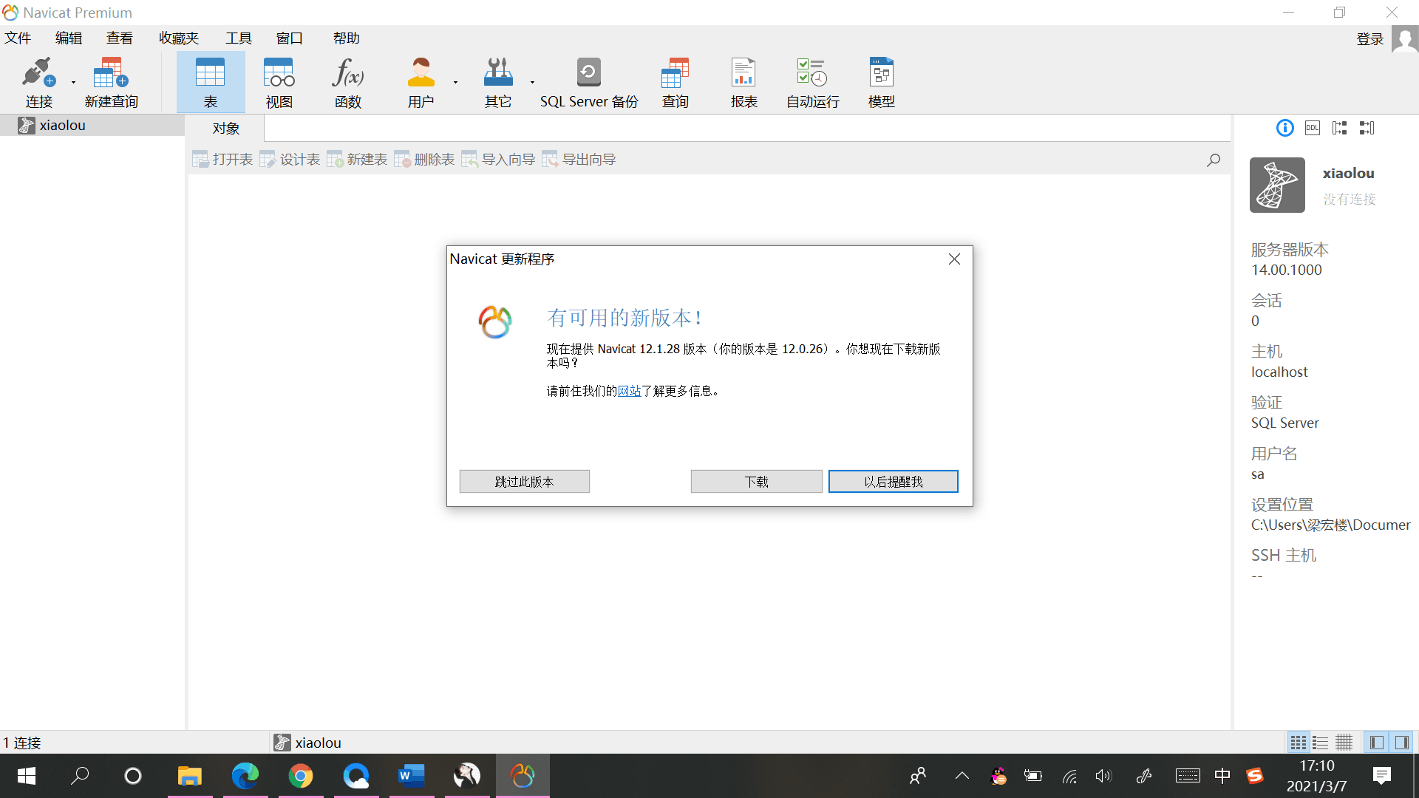
Task: Open the 视图 views toolbar icon
Action: 279,82
